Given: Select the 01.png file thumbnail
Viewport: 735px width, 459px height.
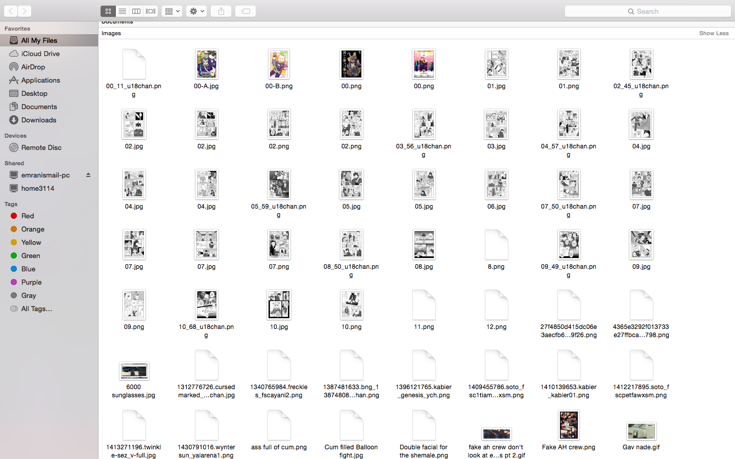Looking at the screenshot, I should [x=569, y=64].
